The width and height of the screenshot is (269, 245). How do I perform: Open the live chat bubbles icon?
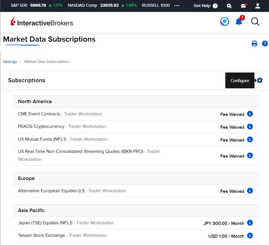[229, 6]
